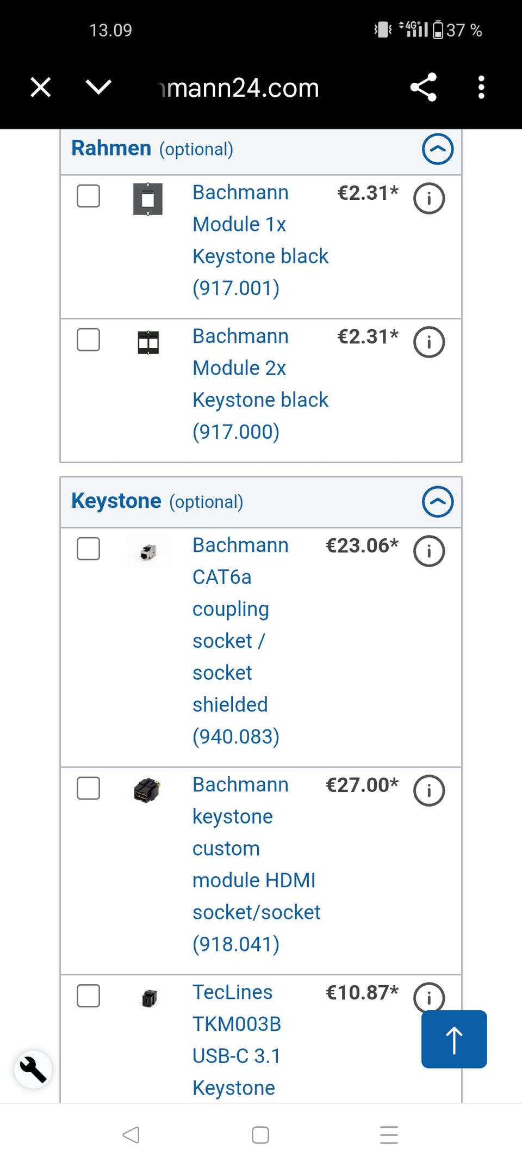Screen dimensions: 522x1167
Task: Collapse the Keystone section
Action: [x=438, y=502]
